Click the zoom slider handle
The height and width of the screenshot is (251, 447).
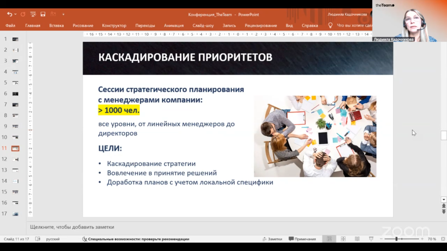tap(396, 239)
